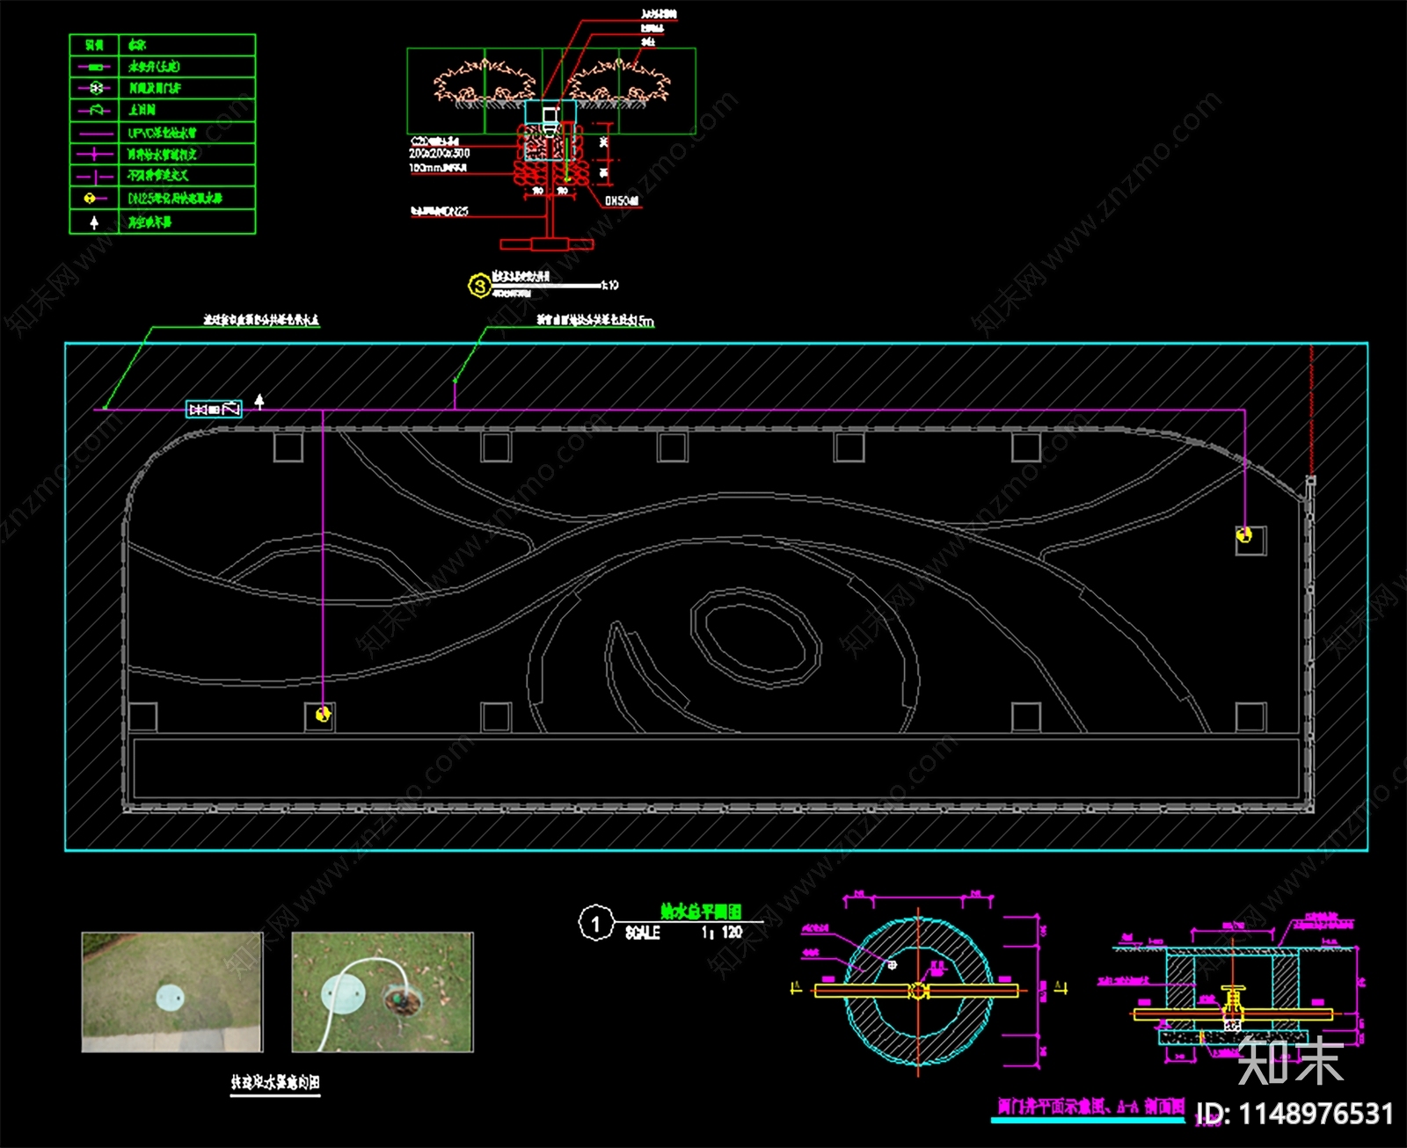Click the magenta valve well drawing title text
The width and height of the screenshot is (1407, 1148).
1091,1107
